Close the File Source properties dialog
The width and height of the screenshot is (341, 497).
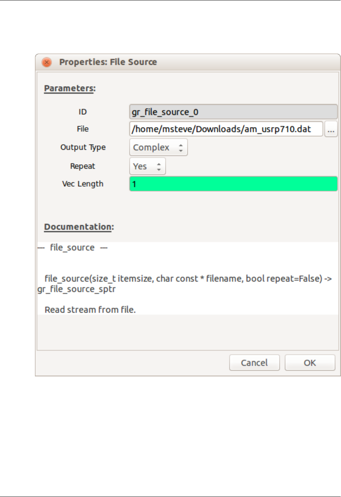click(x=47, y=62)
